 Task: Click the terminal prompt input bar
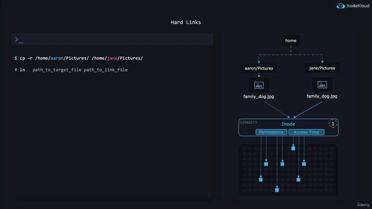click(112, 39)
